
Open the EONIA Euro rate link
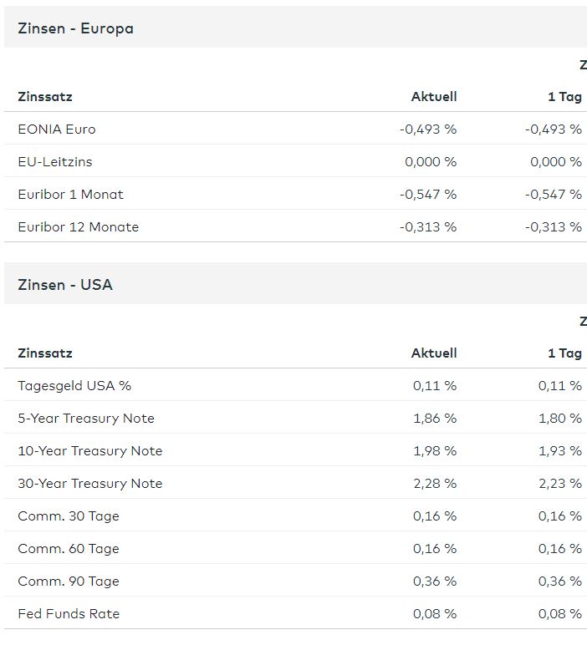coord(57,130)
